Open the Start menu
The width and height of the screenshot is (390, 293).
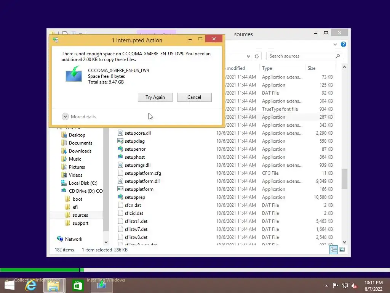pos(10,285)
